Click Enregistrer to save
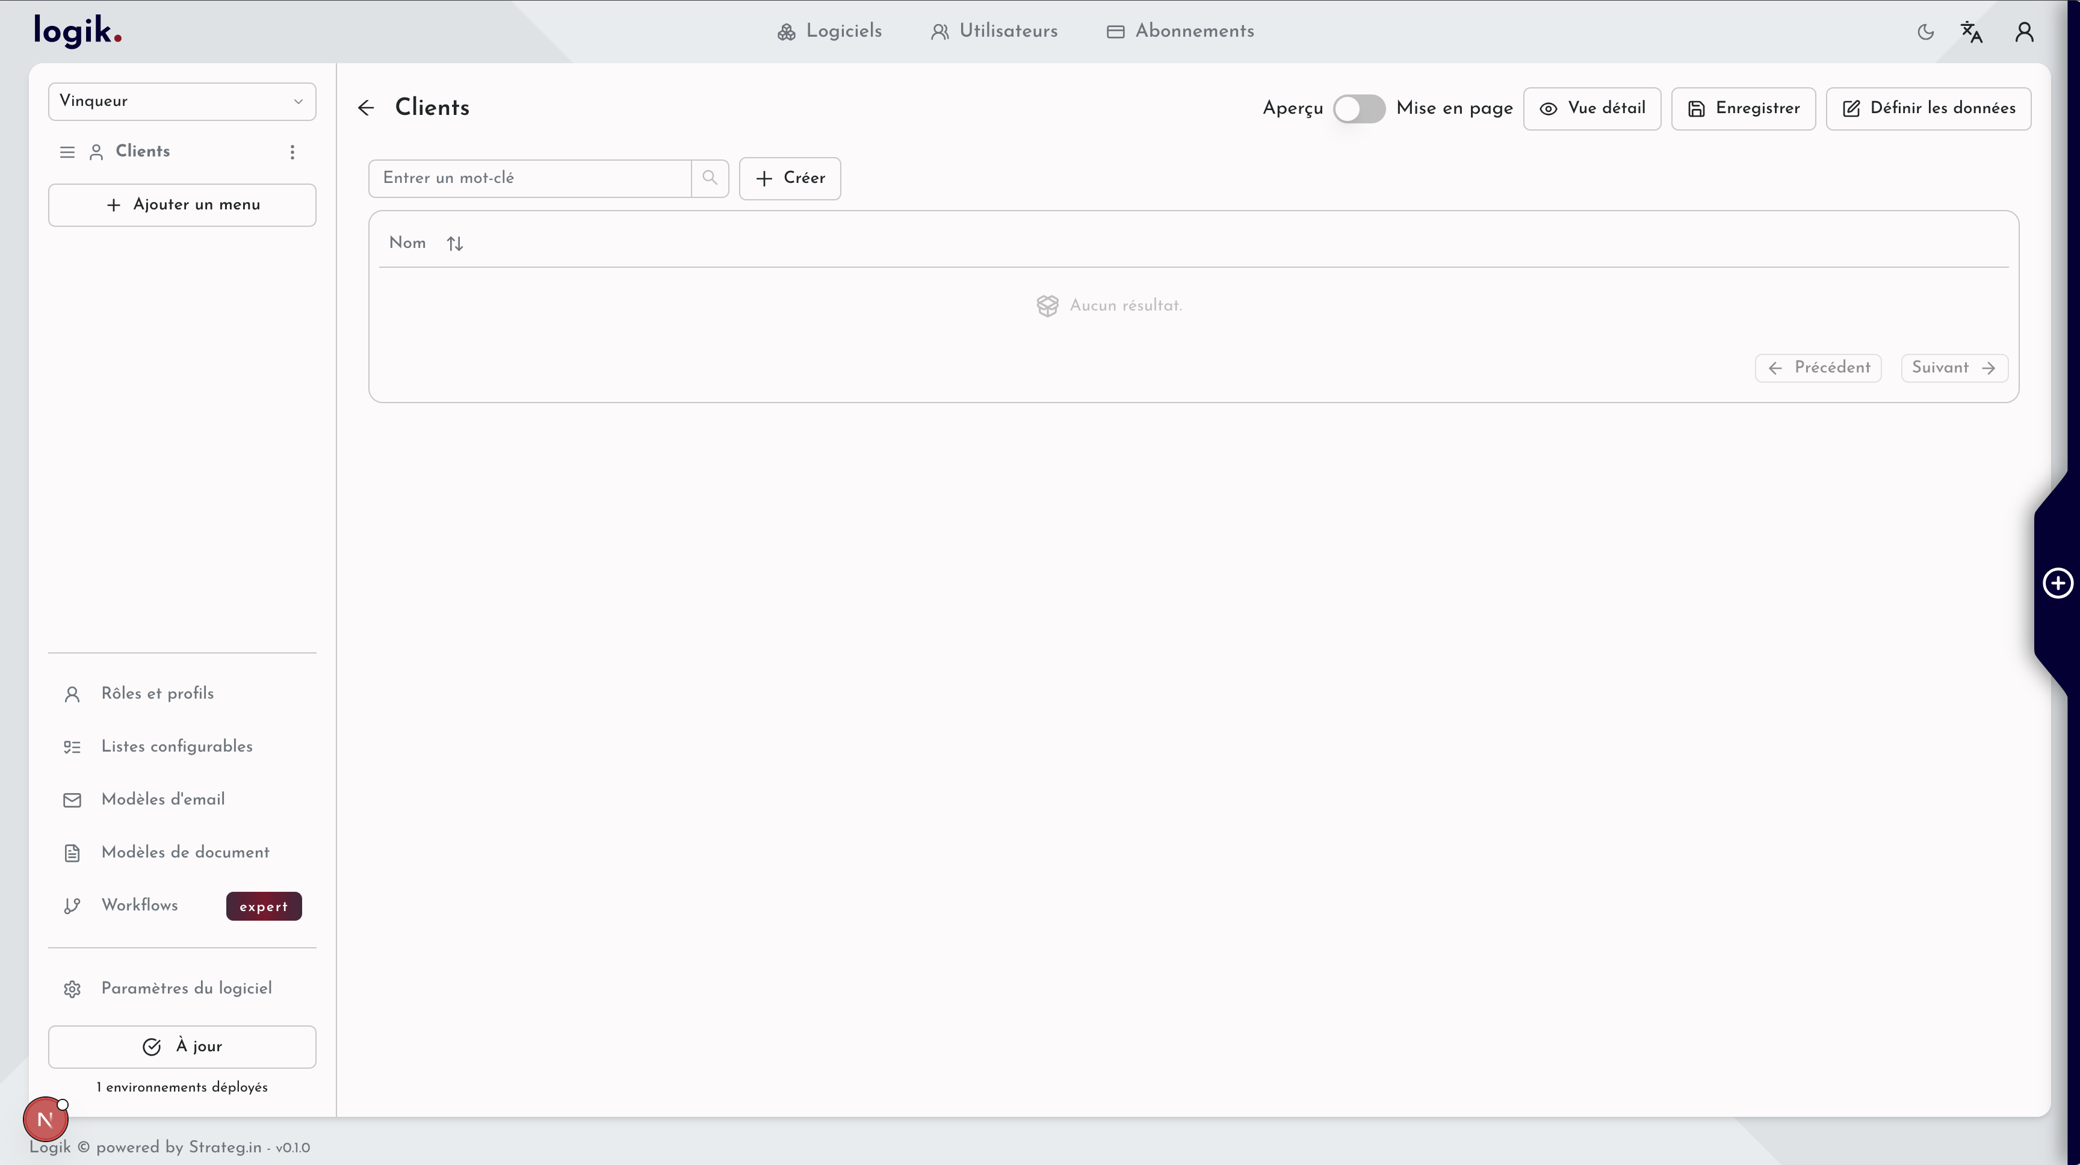Screen dimensions: 2080x1165 [x=1742, y=109]
